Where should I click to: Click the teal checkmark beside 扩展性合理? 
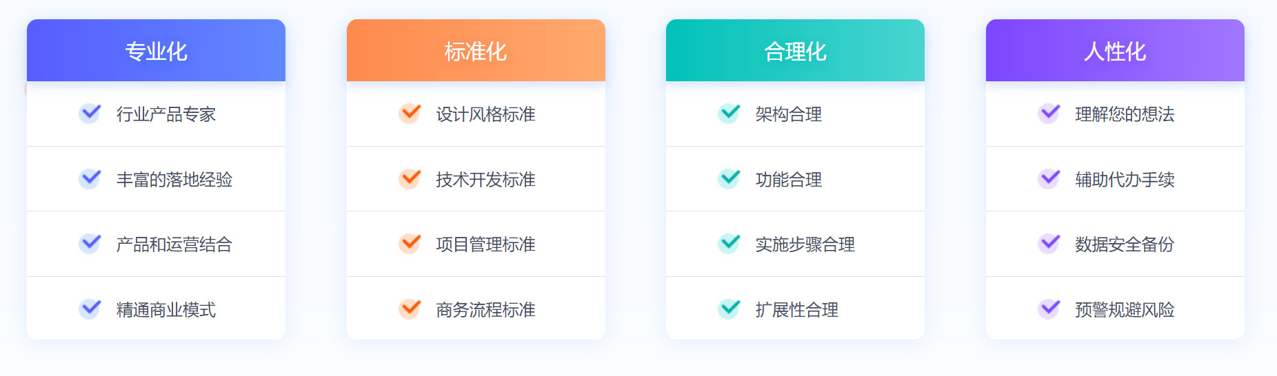point(729,309)
